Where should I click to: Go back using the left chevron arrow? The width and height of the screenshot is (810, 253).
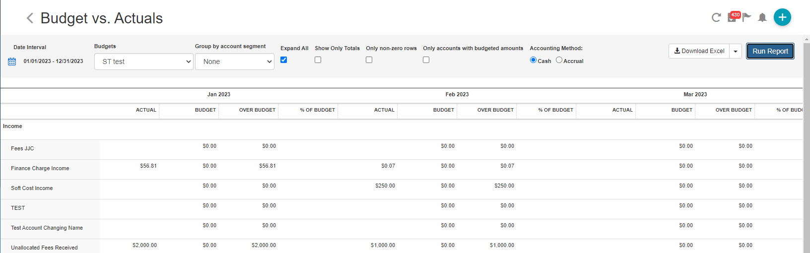tap(30, 18)
